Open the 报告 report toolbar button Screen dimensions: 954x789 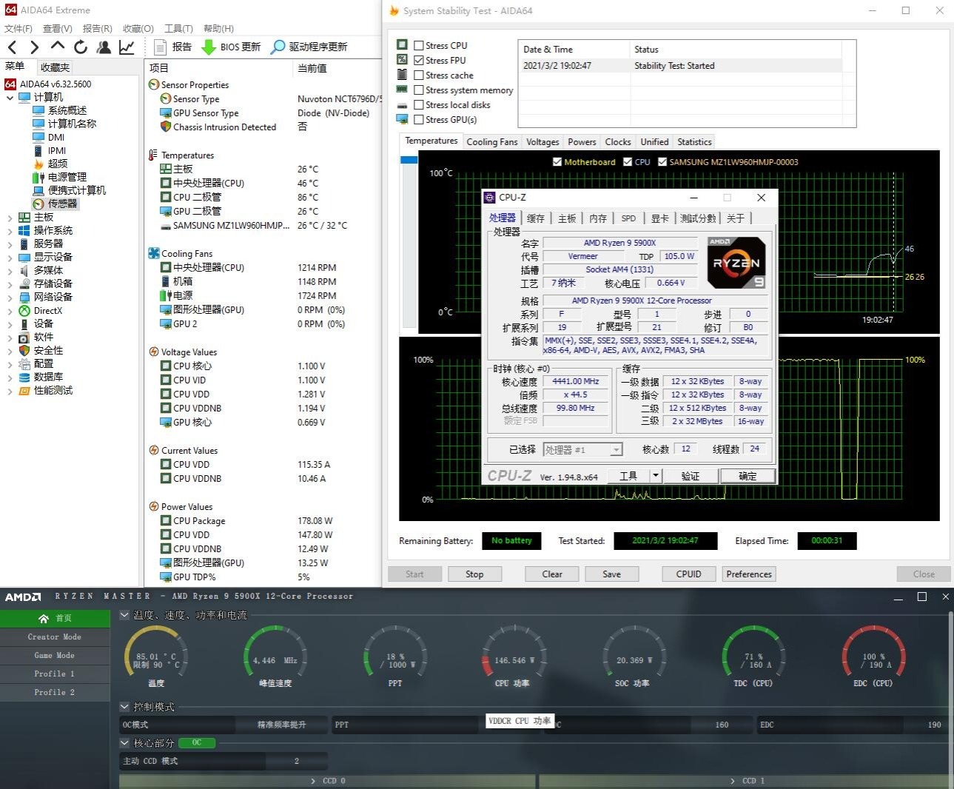point(172,47)
